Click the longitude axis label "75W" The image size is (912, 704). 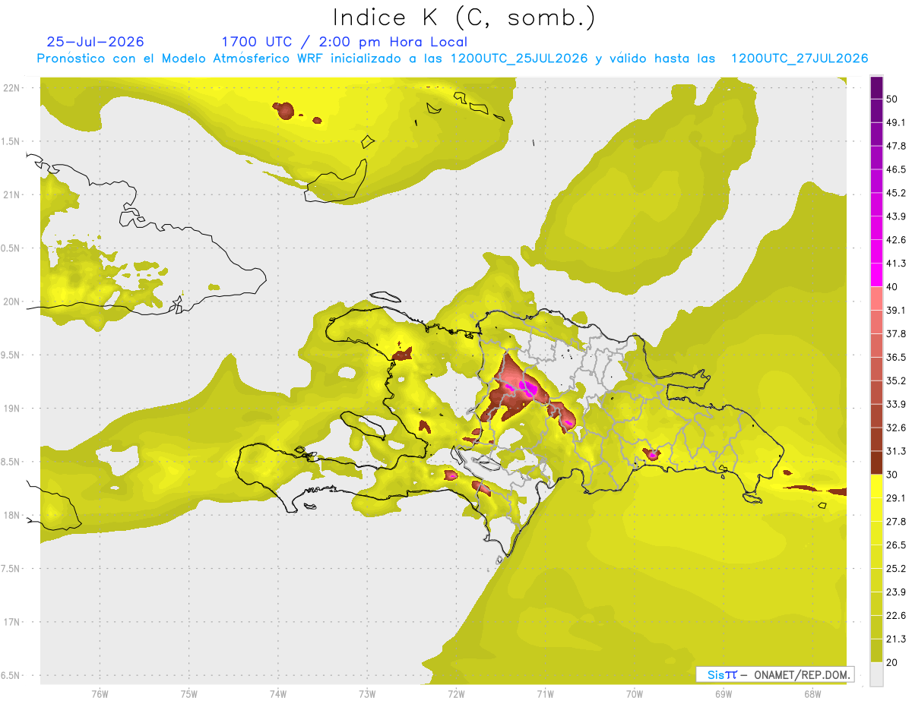click(188, 694)
